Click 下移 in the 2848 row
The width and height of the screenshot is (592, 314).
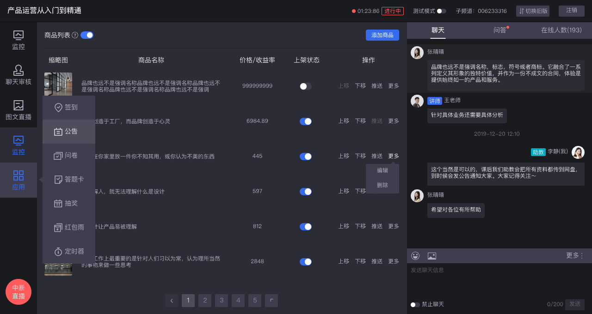[x=360, y=261]
